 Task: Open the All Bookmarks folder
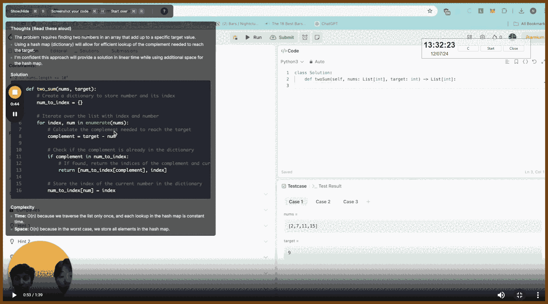pyautogui.click(x=529, y=24)
